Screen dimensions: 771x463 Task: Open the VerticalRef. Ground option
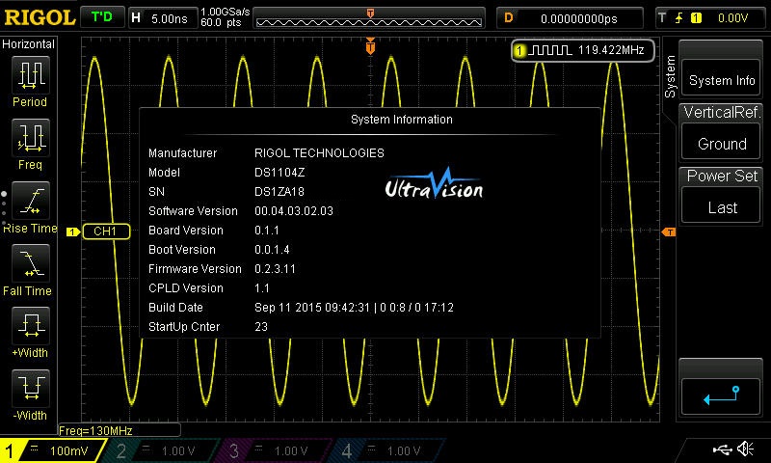click(x=722, y=133)
